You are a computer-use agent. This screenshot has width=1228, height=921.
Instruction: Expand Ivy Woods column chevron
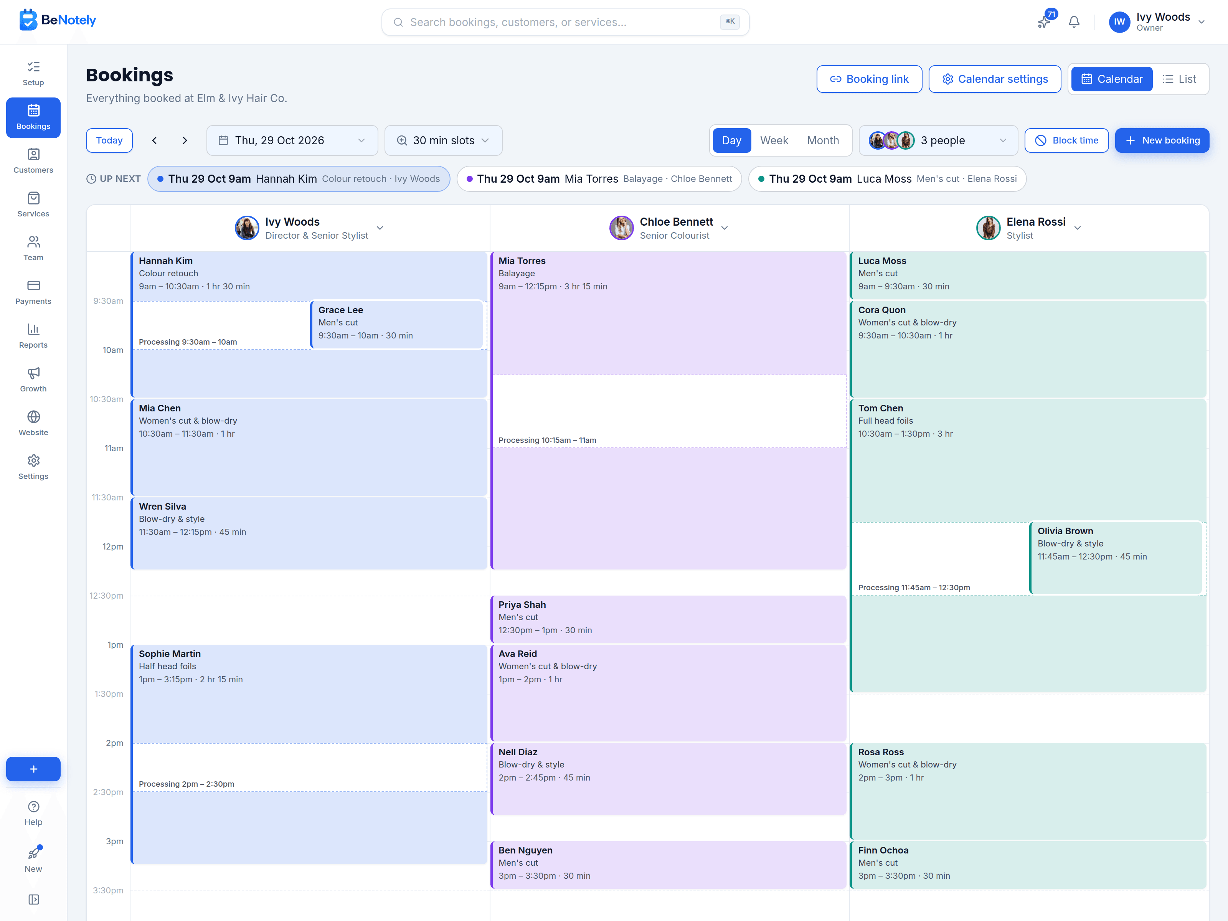click(x=380, y=228)
